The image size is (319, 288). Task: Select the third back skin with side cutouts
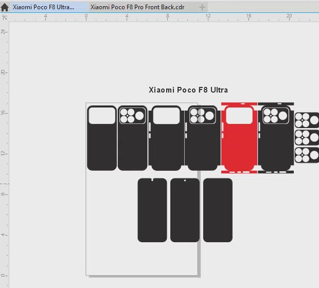(x=166, y=149)
